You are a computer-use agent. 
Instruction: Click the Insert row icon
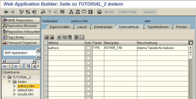[x=46, y=37]
